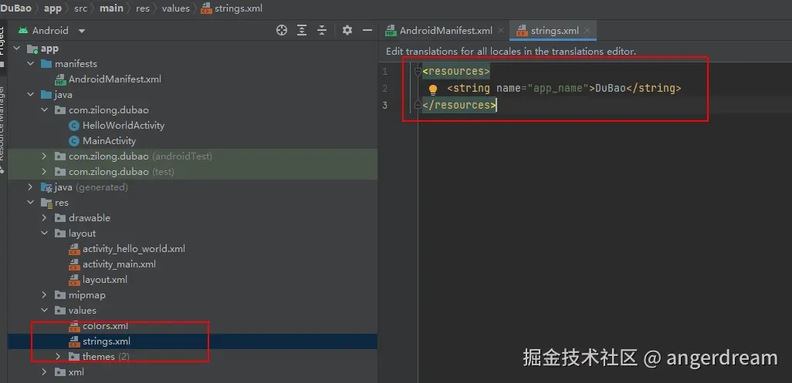
Task: Hide the Project panel with the minus icon
Action: point(367,30)
